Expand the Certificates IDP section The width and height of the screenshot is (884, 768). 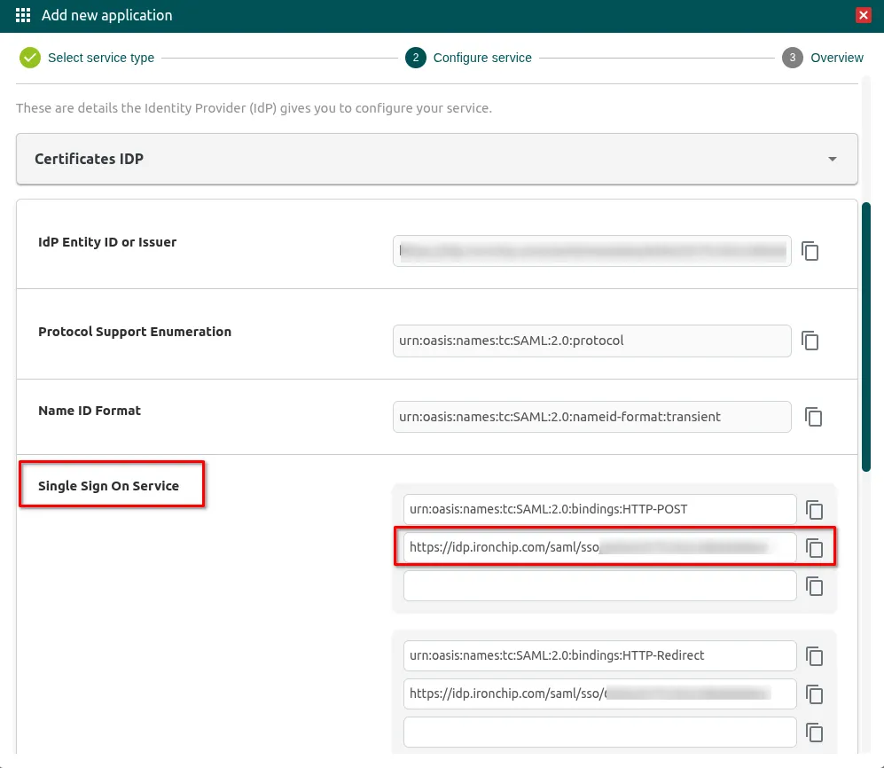pyautogui.click(x=437, y=159)
